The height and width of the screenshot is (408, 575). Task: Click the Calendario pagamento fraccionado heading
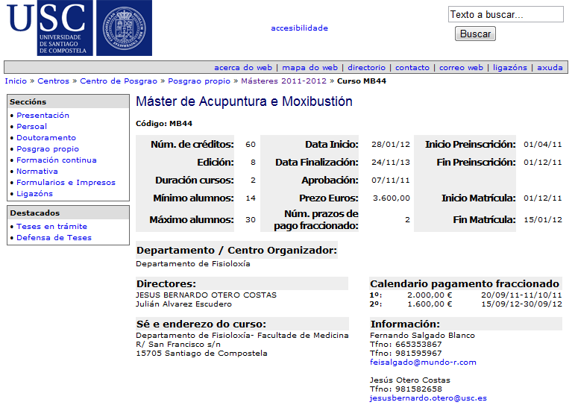[465, 284]
